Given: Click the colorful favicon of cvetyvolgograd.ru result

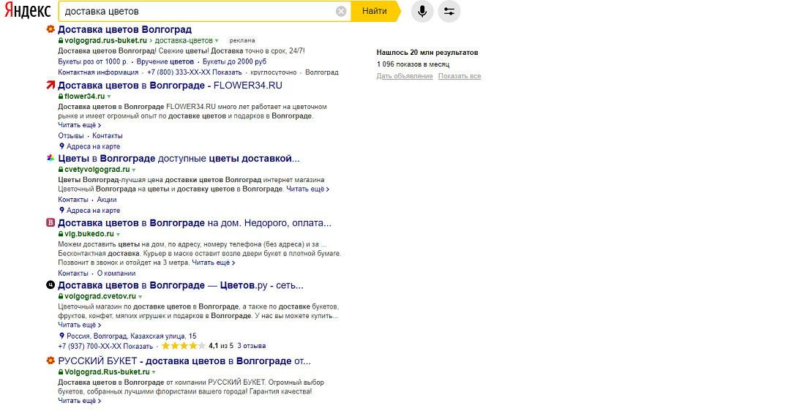Looking at the screenshot, I should [50, 158].
